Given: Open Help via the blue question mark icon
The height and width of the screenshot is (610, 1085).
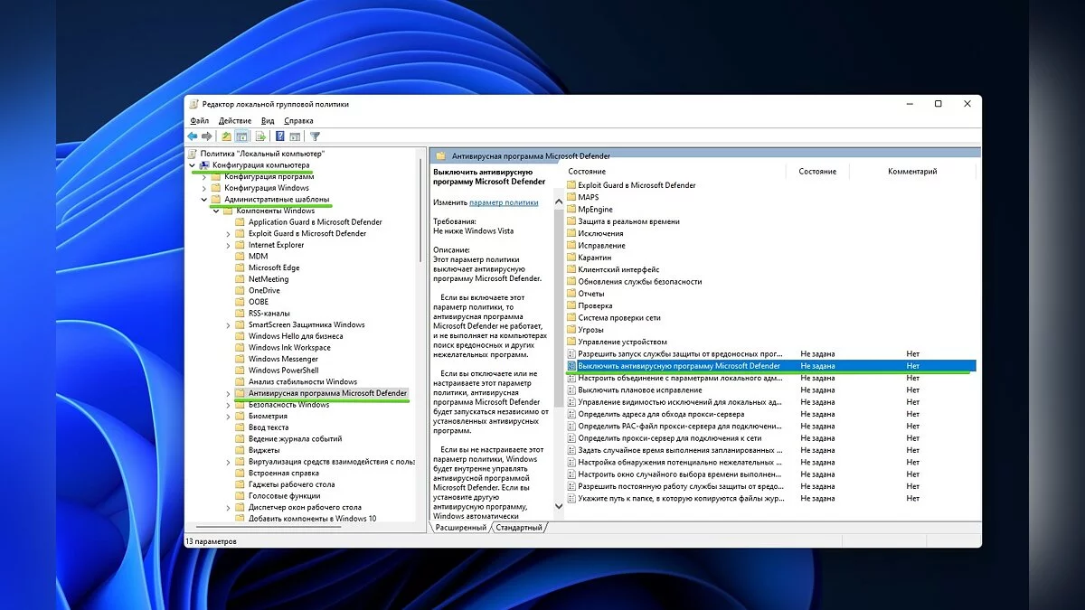Looking at the screenshot, I should click(280, 136).
